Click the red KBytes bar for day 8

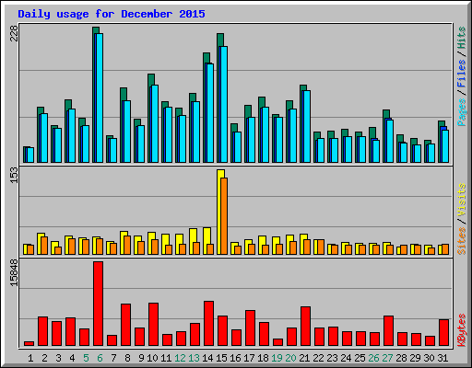point(126,325)
